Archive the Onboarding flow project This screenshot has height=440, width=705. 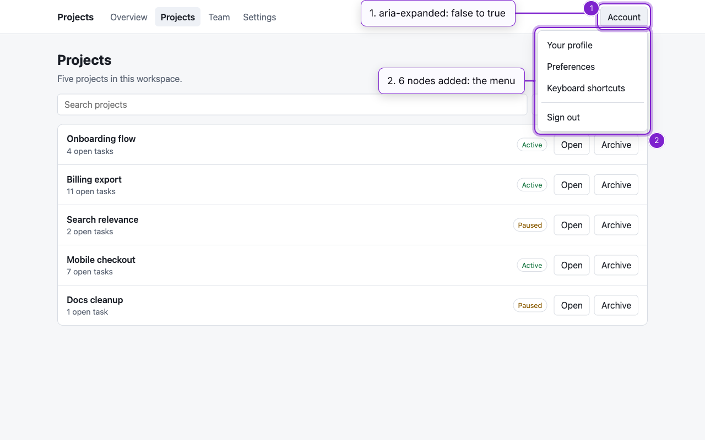616,145
